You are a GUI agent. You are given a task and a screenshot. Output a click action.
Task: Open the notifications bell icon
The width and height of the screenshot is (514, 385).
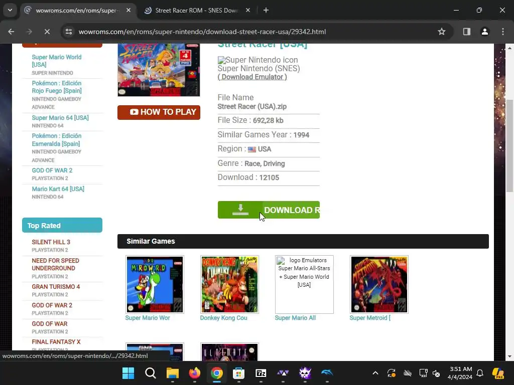[x=480, y=373]
